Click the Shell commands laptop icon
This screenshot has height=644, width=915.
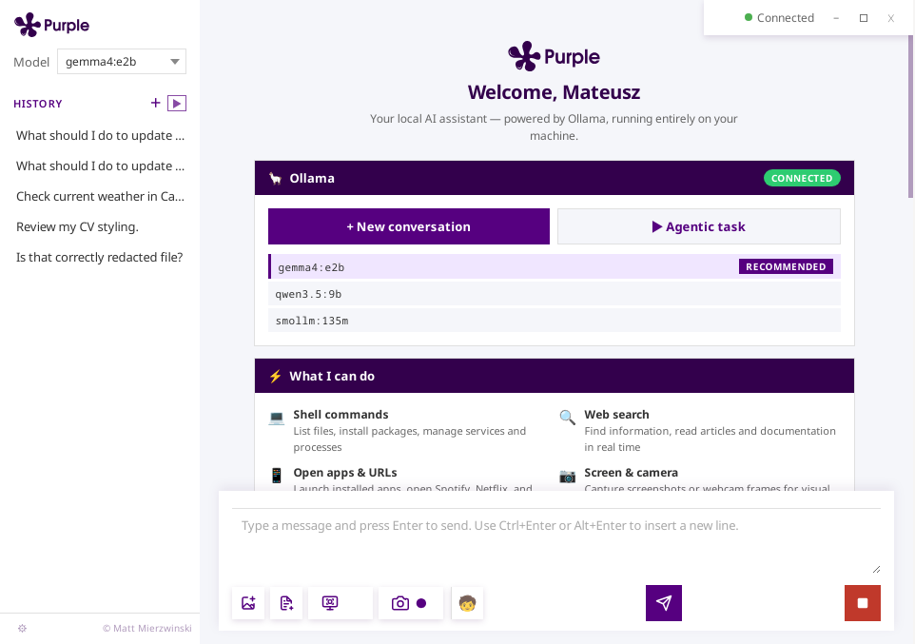pyautogui.click(x=277, y=417)
